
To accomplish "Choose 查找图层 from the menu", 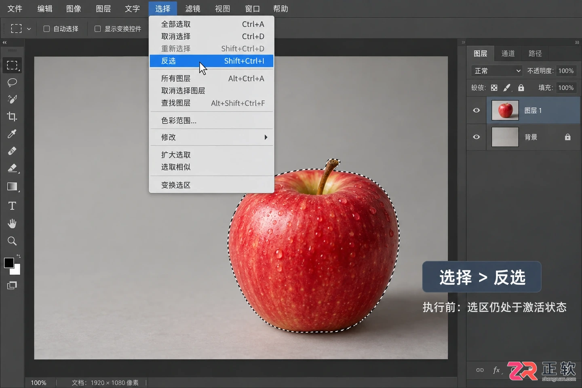I will (x=212, y=103).
